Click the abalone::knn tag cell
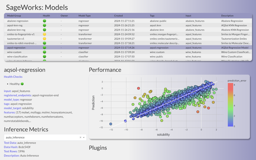This screenshot has width=256, height=160. (157, 30)
